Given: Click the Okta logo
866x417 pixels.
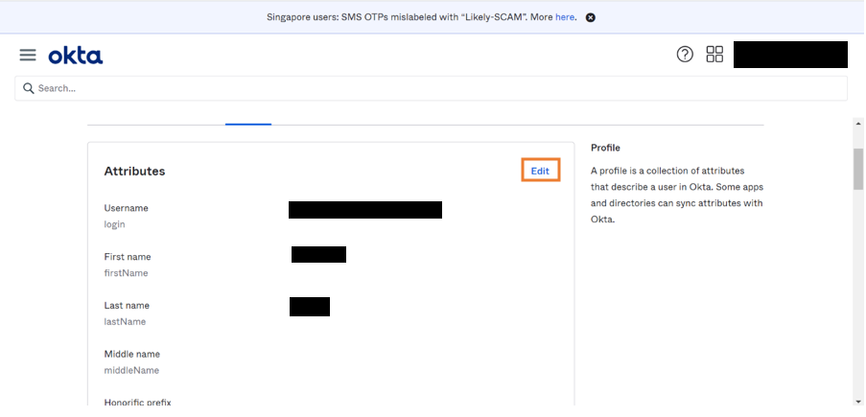Looking at the screenshot, I should 76,56.
